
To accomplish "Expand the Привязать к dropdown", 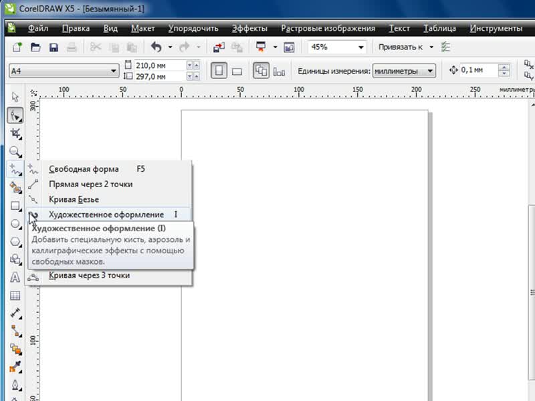I will 431,47.
